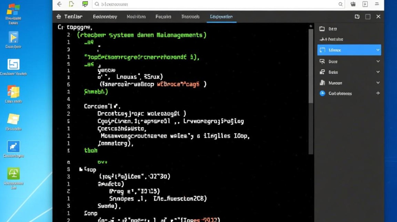The image size is (397, 222).
Task: Select the active blue-underlined tab
Action: tap(221, 17)
